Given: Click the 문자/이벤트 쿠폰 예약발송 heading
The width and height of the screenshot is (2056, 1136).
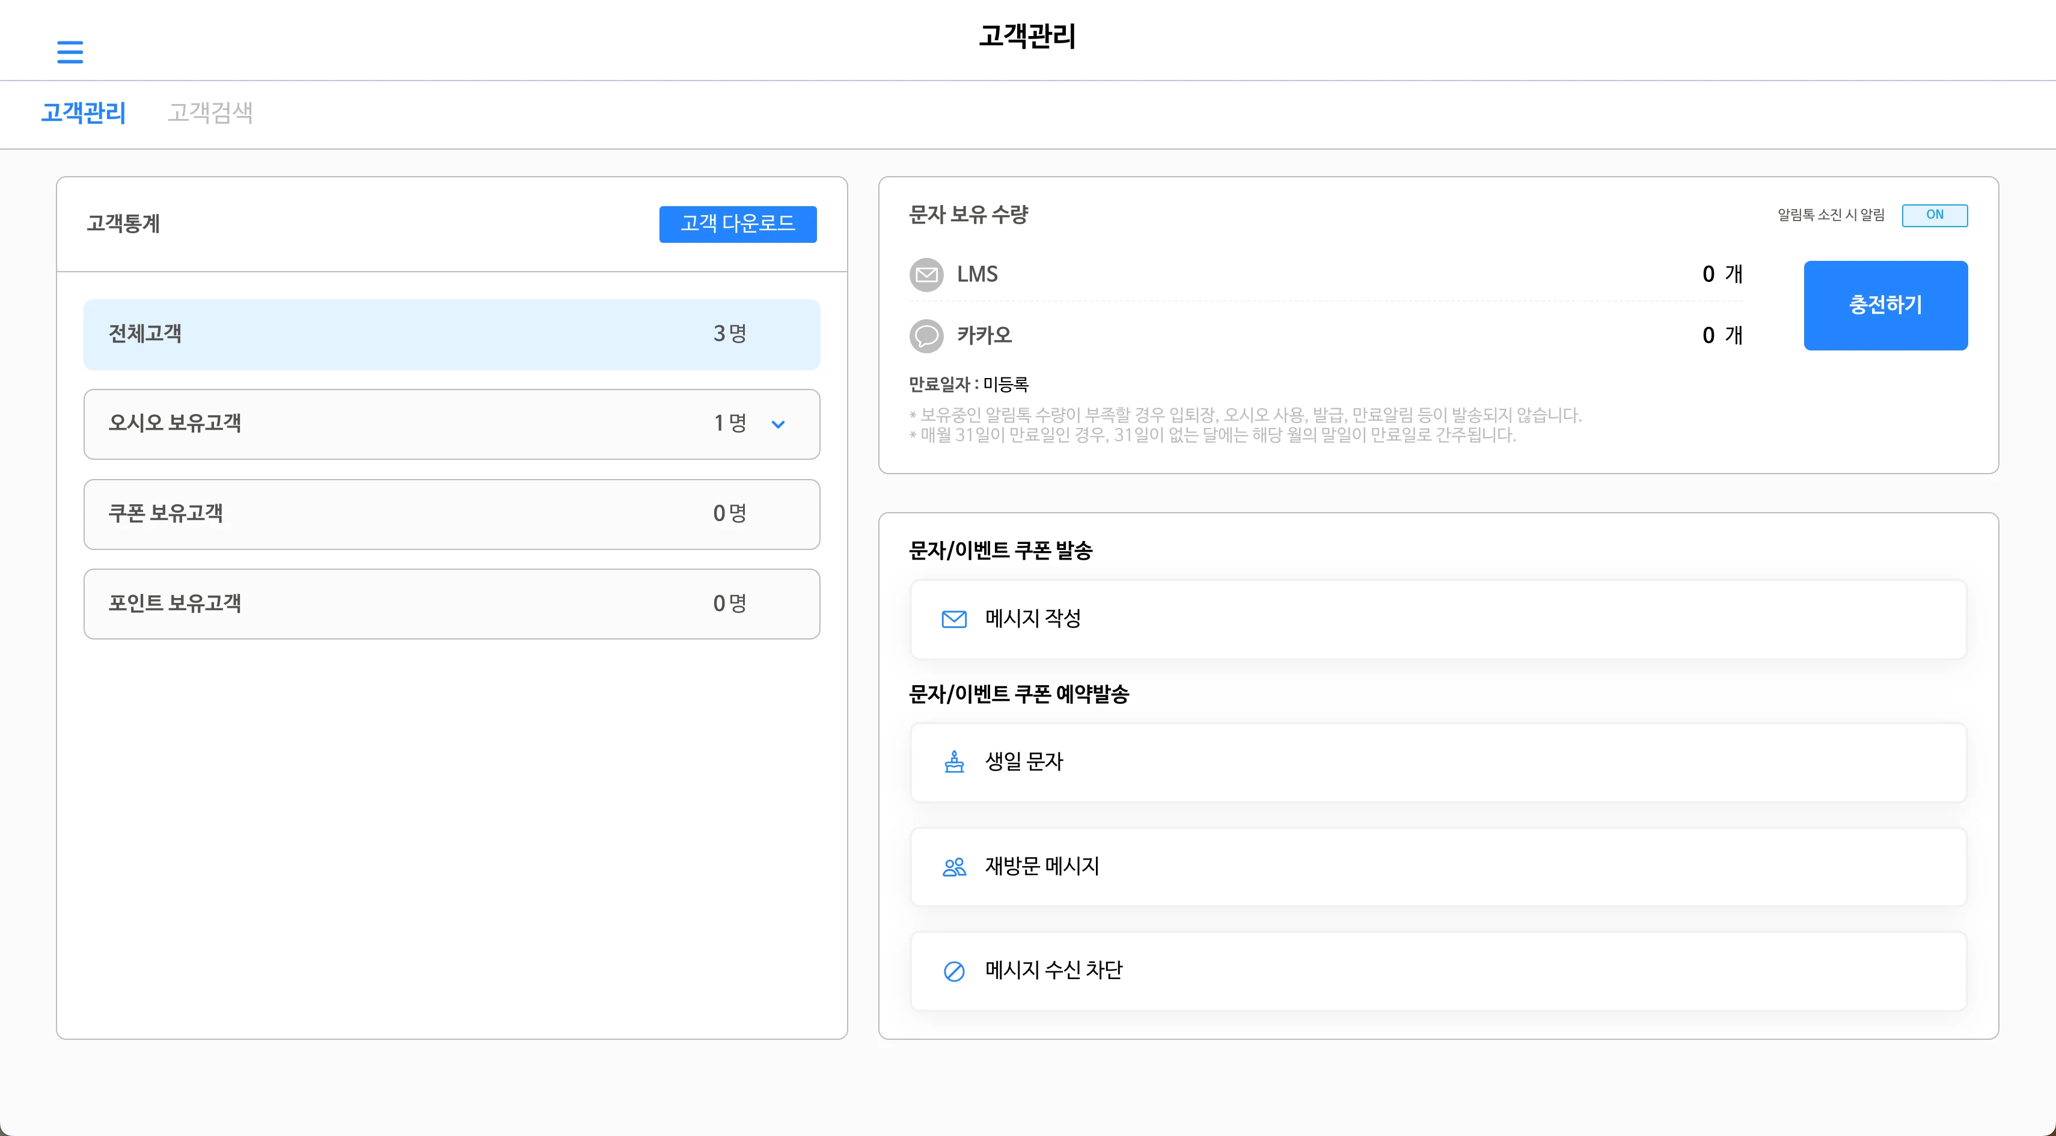Looking at the screenshot, I should pyautogui.click(x=1019, y=695).
